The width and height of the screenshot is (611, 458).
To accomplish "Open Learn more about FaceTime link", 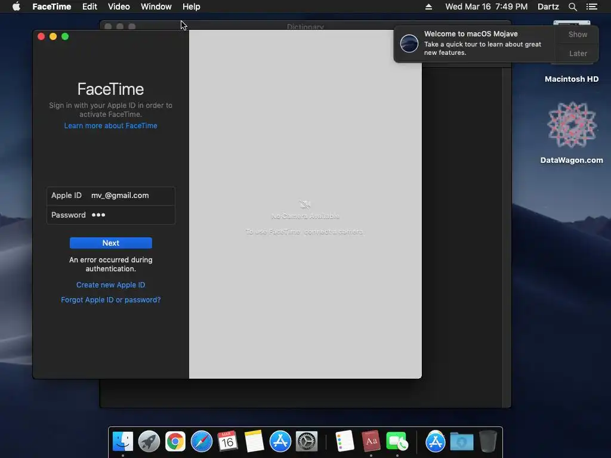I will (x=110, y=126).
